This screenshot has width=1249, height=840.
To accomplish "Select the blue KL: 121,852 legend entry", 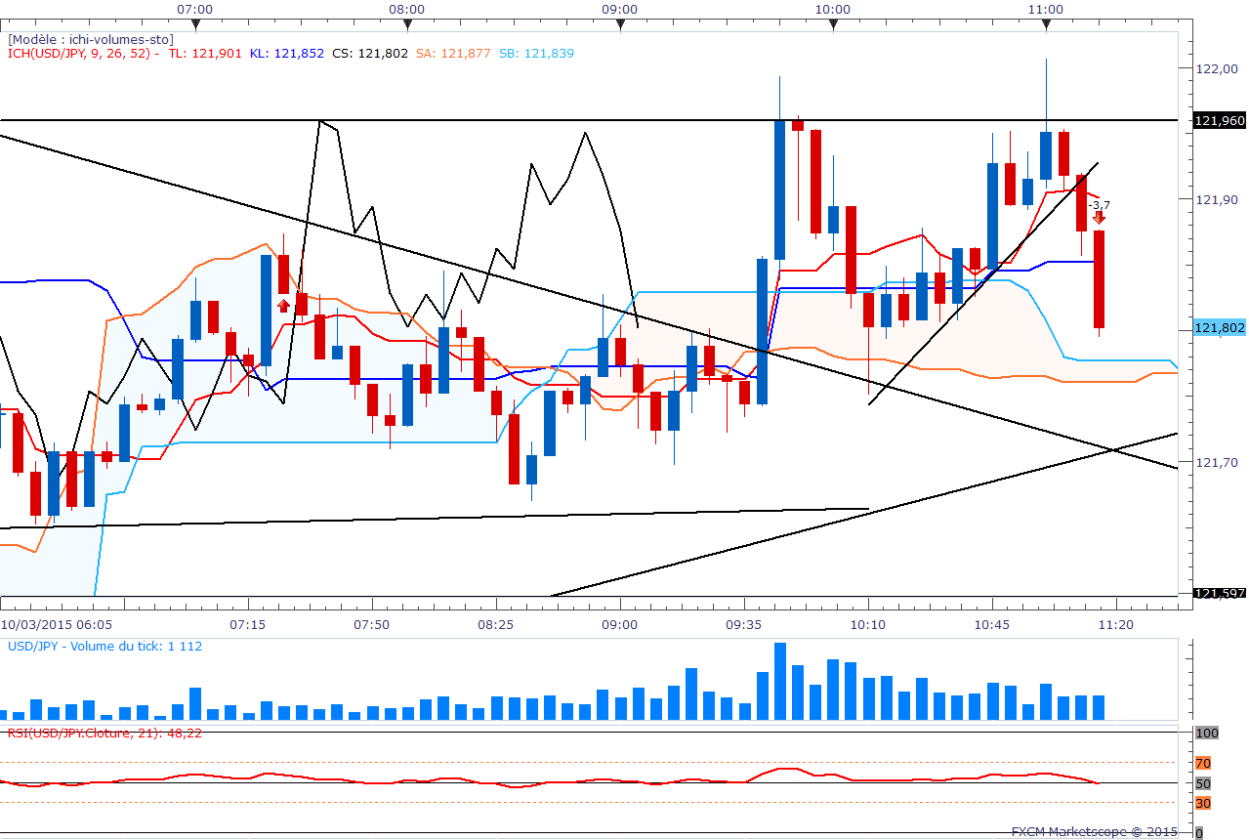I will pyautogui.click(x=287, y=54).
